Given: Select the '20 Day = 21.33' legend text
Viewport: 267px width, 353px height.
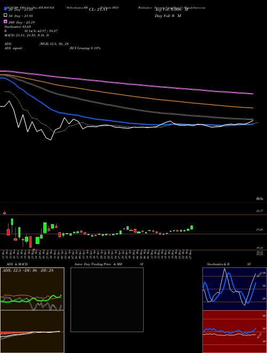Looking at the screenshot, I should pos(21,10).
